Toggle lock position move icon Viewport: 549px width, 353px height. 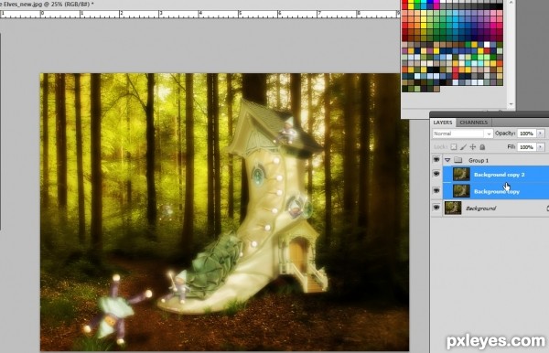(x=473, y=147)
